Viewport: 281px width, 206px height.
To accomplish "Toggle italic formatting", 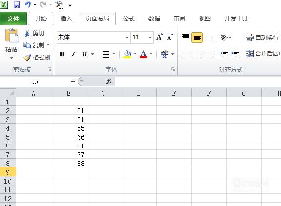I will [x=73, y=54].
